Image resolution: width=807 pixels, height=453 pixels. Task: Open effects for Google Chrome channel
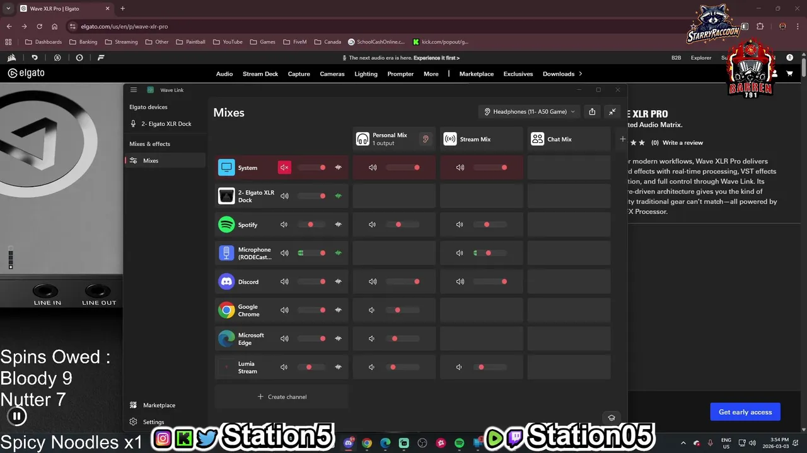(339, 310)
